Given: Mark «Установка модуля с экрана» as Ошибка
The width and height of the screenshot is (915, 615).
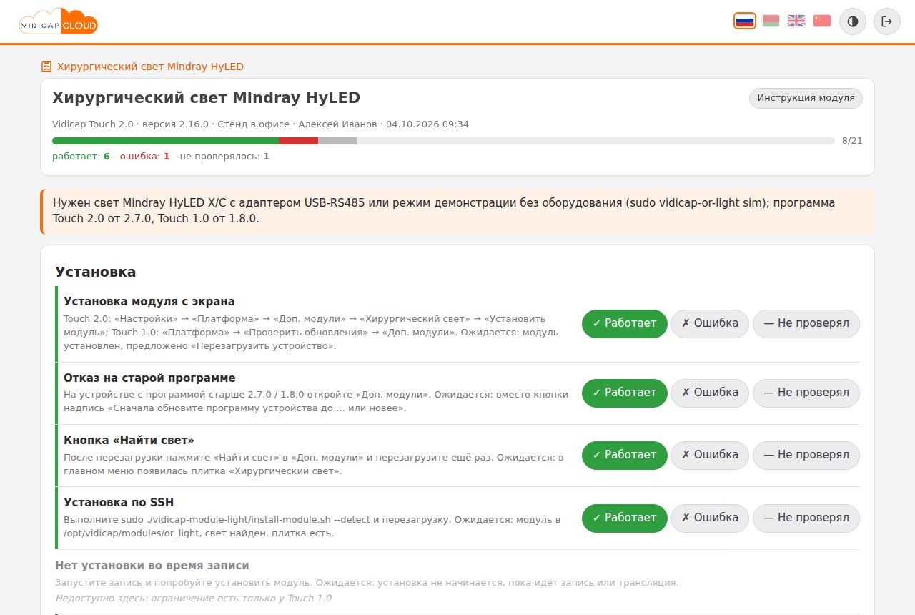Looking at the screenshot, I should [710, 323].
